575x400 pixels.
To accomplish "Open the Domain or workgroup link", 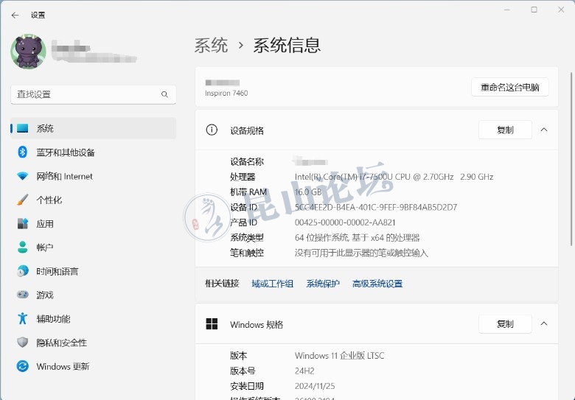I will click(x=272, y=284).
